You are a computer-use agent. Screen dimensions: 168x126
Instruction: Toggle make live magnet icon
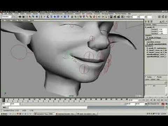tap(94, 17)
